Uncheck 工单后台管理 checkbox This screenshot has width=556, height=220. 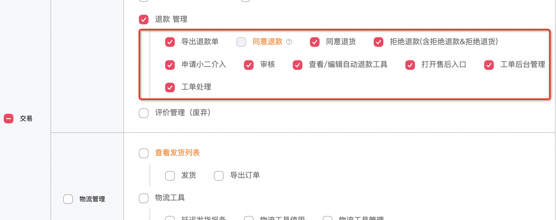(489, 65)
